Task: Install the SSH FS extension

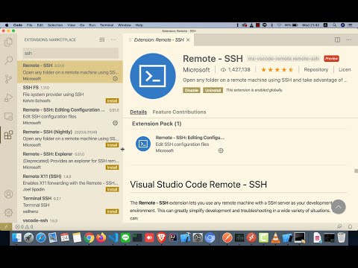Action: pos(113,100)
